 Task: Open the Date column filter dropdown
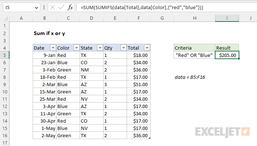click(x=53, y=48)
